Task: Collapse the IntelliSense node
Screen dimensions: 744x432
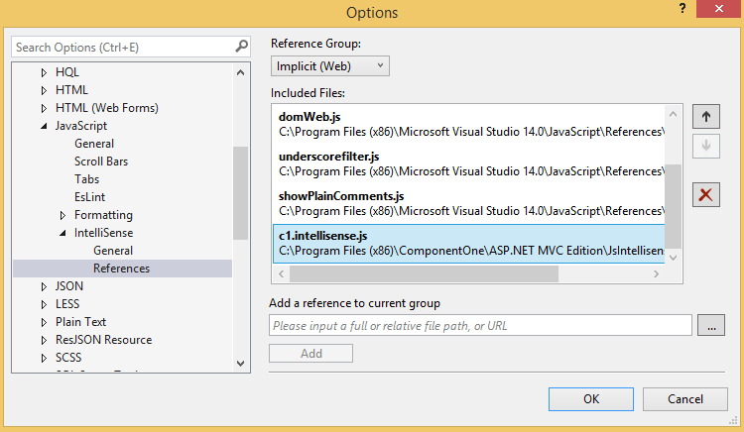Action: [x=62, y=233]
